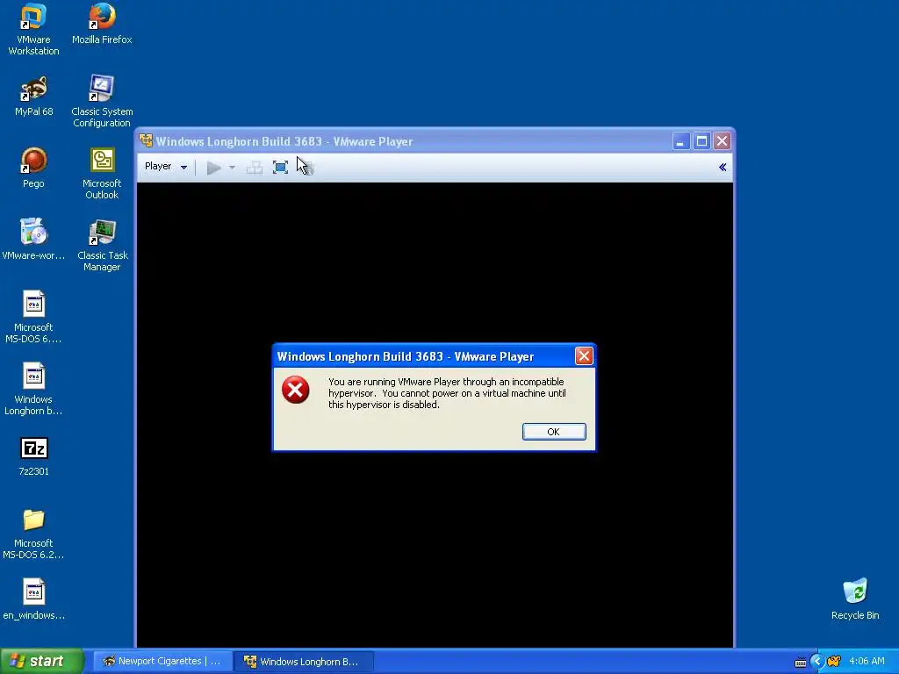Select the Pego desktop icon

click(33, 168)
